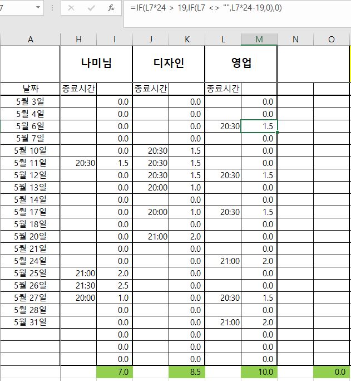
Task: Select the 5월 4일 date cell
Action: coord(31,114)
